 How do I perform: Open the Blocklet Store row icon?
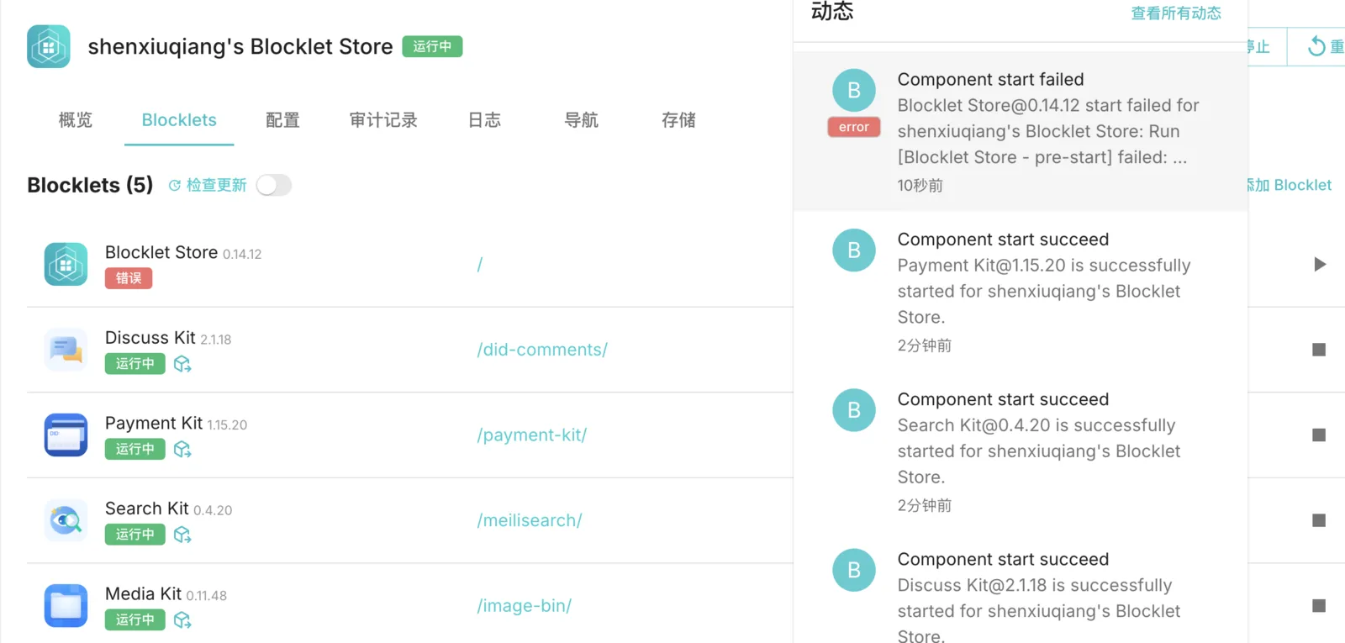tap(66, 264)
